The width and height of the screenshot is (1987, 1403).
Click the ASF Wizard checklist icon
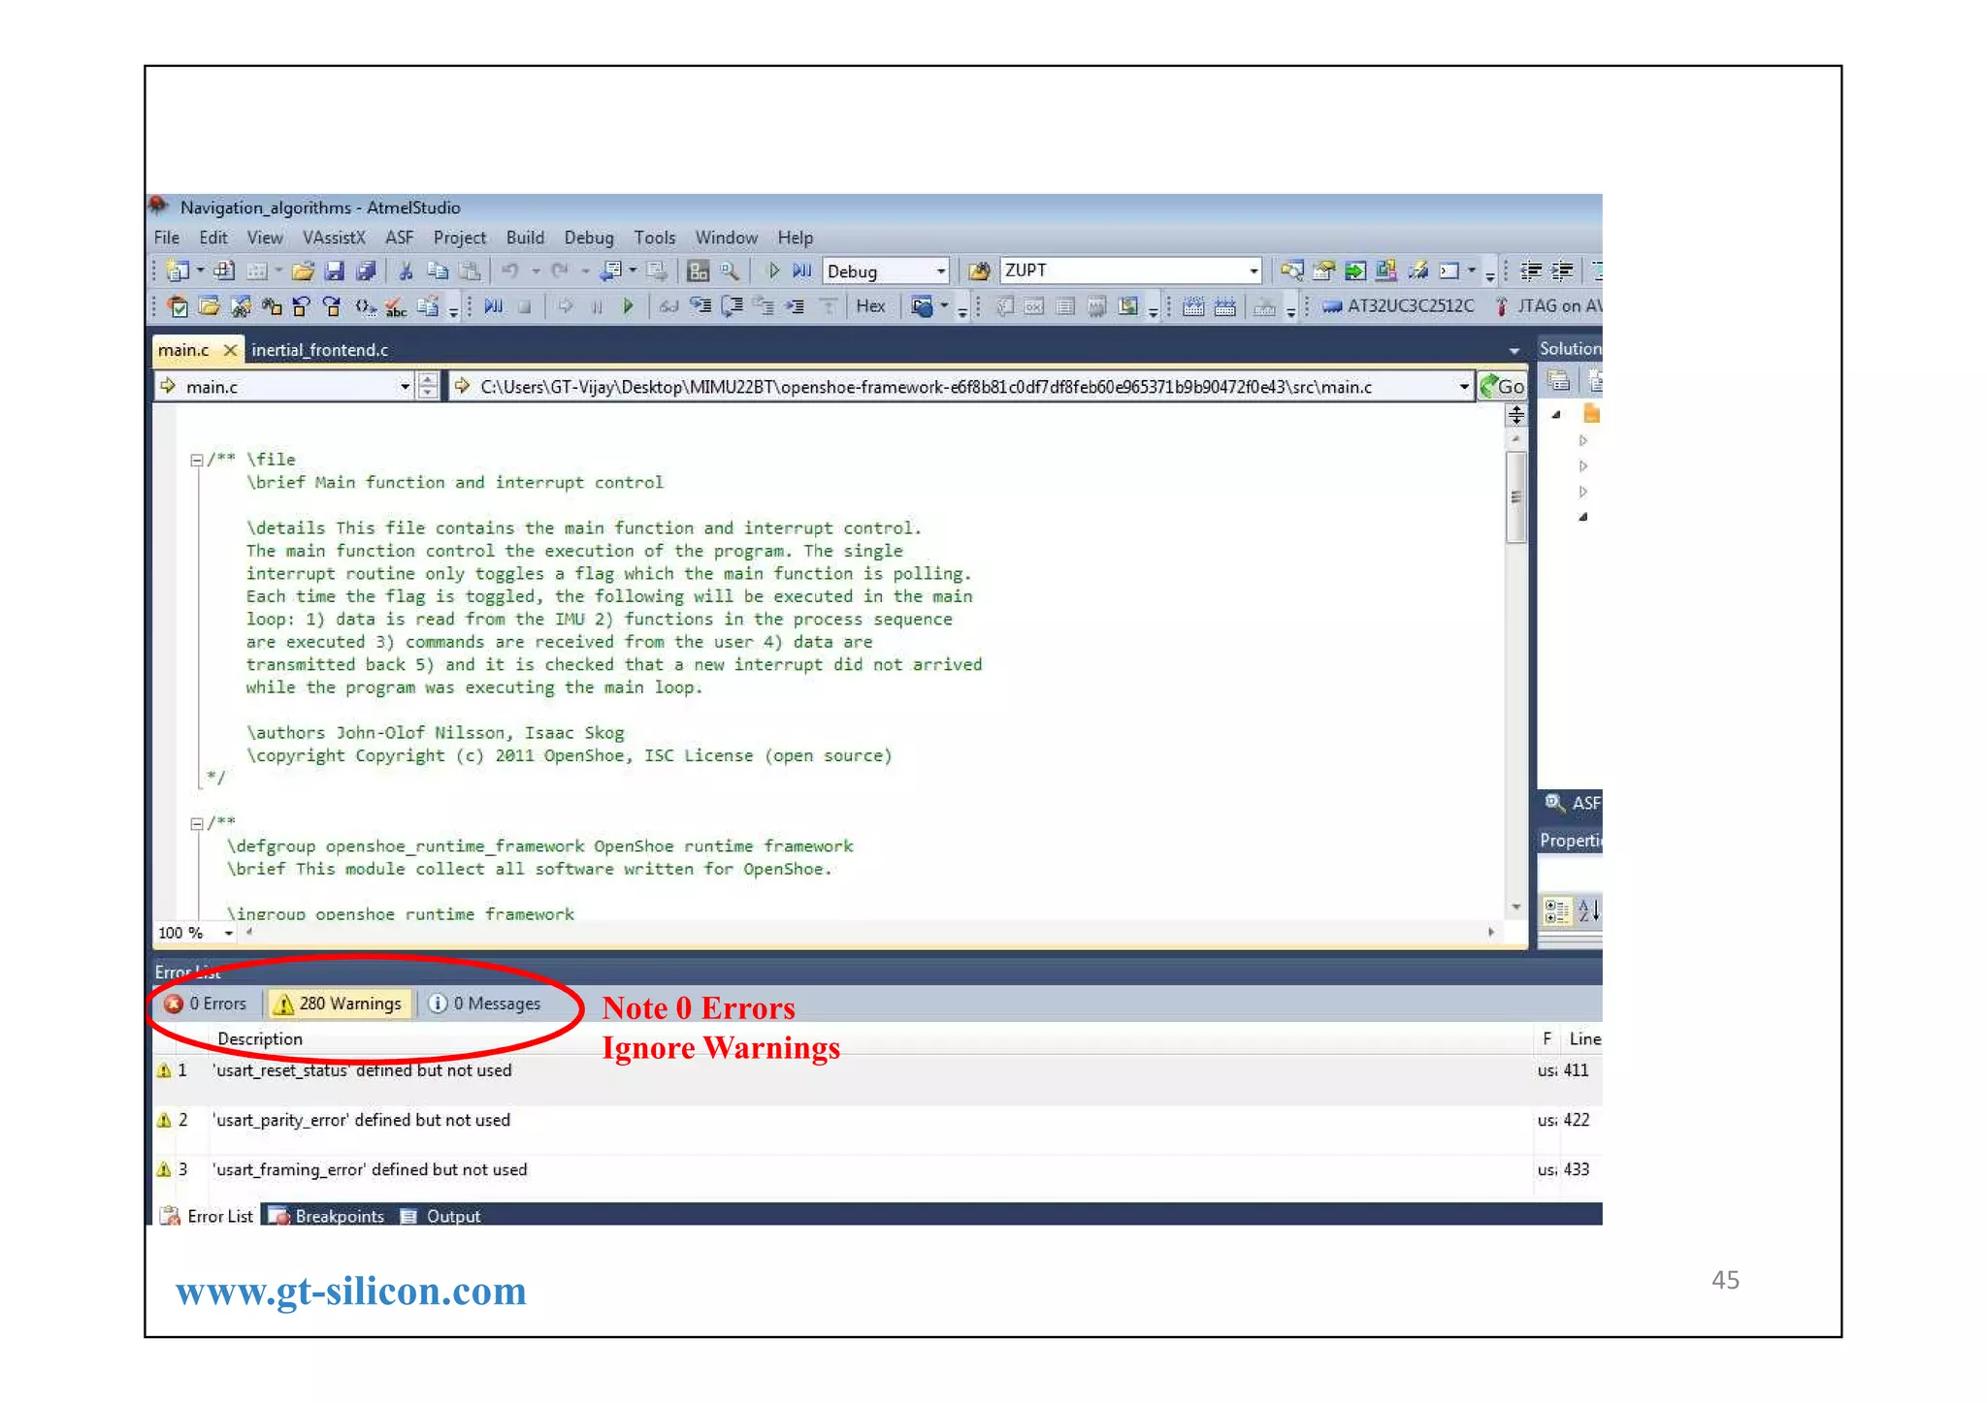178,306
